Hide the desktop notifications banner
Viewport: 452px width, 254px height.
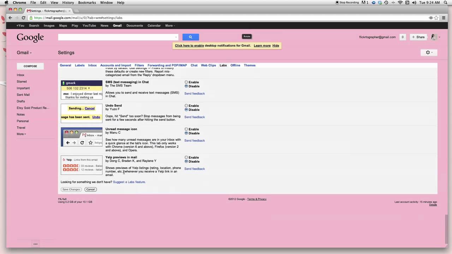[x=276, y=46]
